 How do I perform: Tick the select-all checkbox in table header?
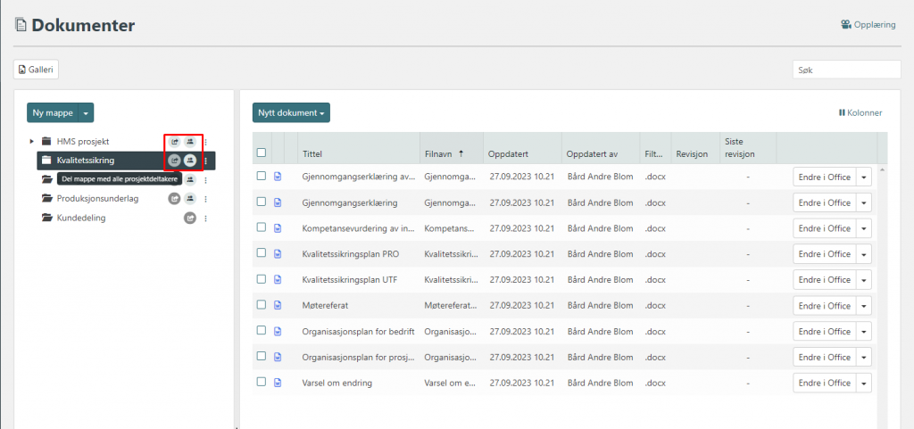262,153
